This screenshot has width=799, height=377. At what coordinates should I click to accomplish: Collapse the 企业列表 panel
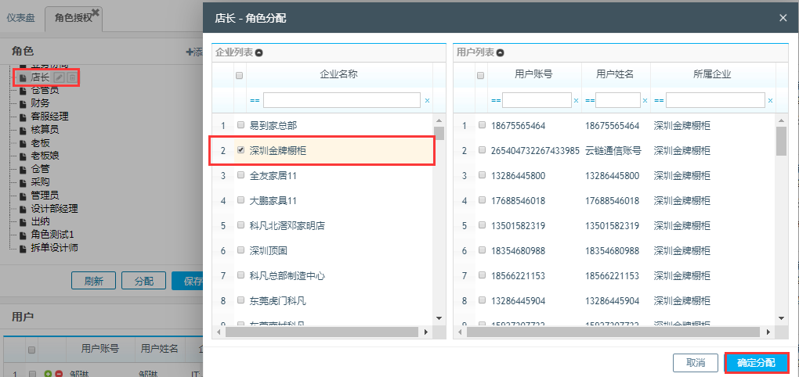point(258,52)
